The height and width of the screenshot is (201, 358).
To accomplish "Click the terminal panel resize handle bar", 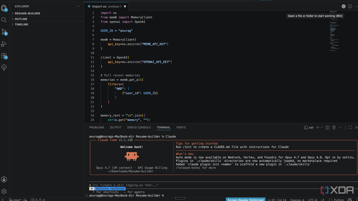I will point(180,198).
